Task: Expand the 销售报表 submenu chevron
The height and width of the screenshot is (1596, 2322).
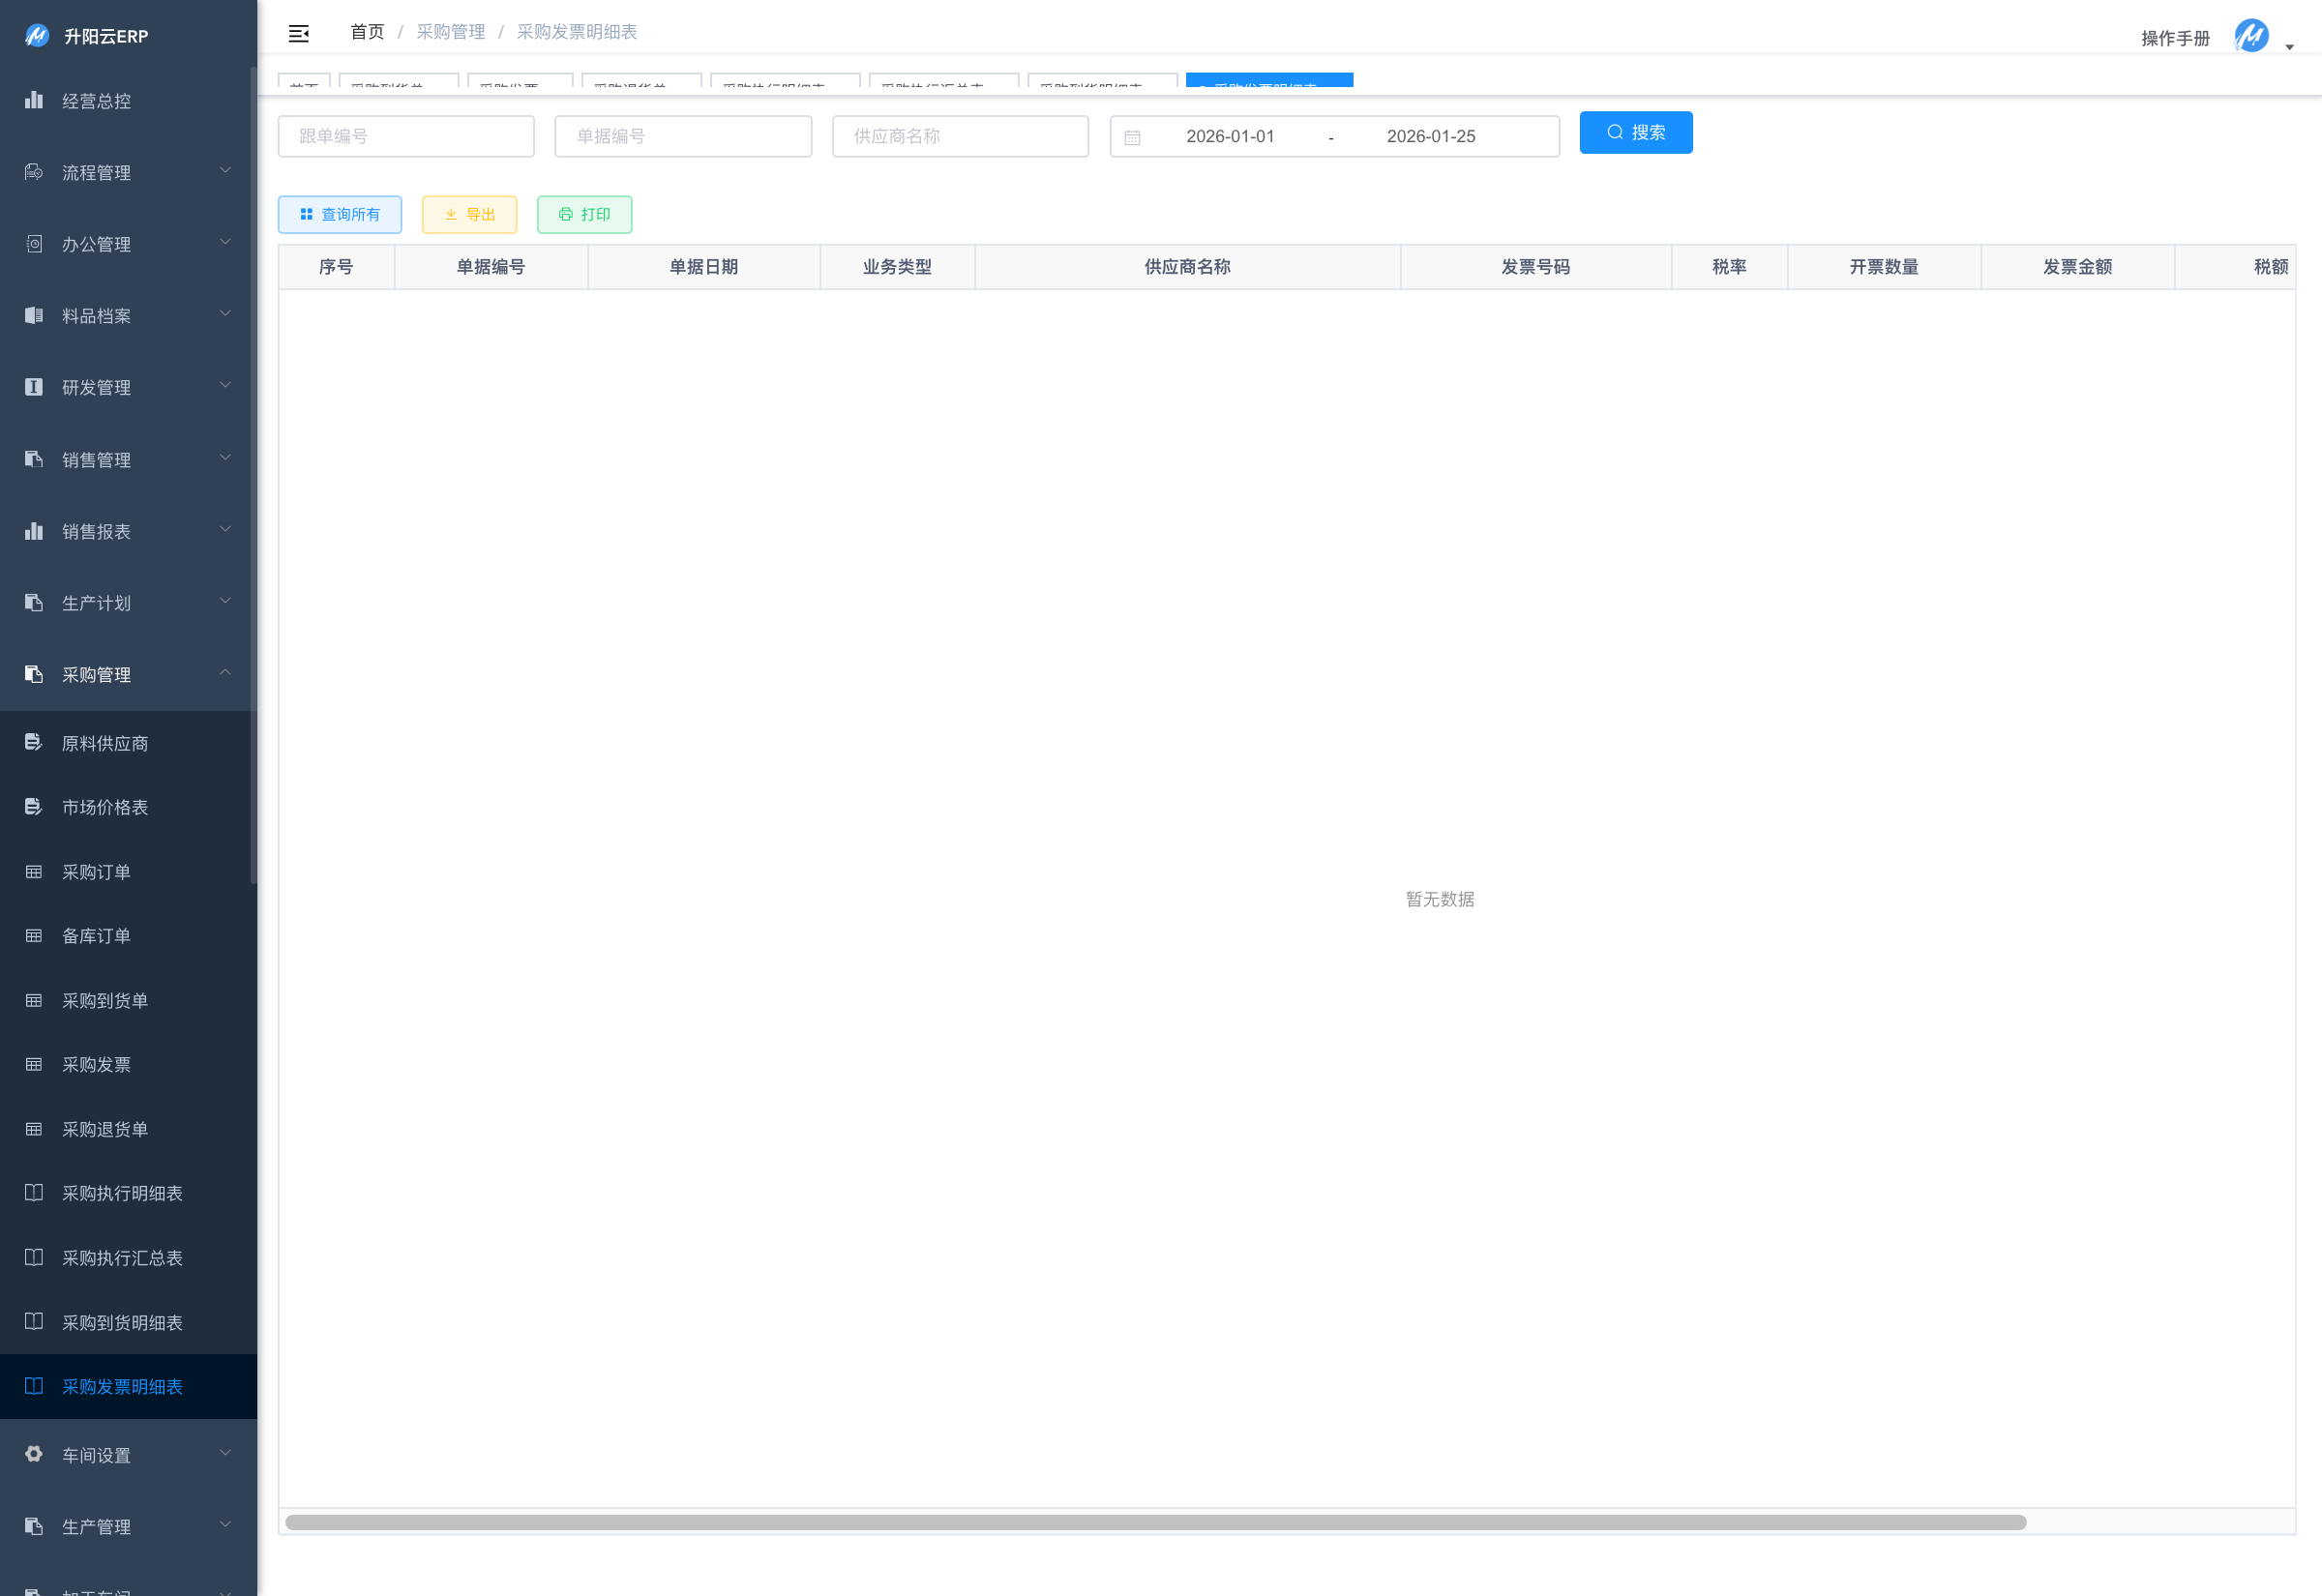Action: coord(225,530)
